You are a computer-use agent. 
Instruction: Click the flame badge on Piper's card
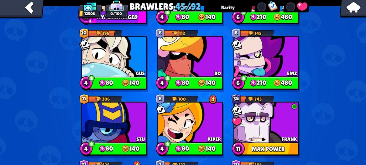(213, 99)
